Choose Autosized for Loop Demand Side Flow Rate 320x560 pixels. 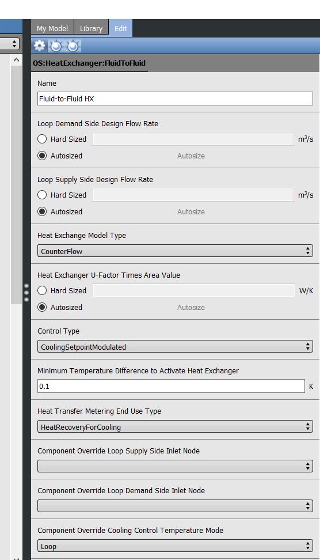click(42, 156)
